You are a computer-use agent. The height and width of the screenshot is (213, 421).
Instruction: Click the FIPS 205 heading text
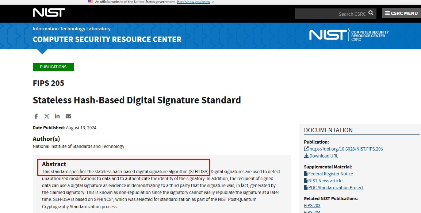48,83
